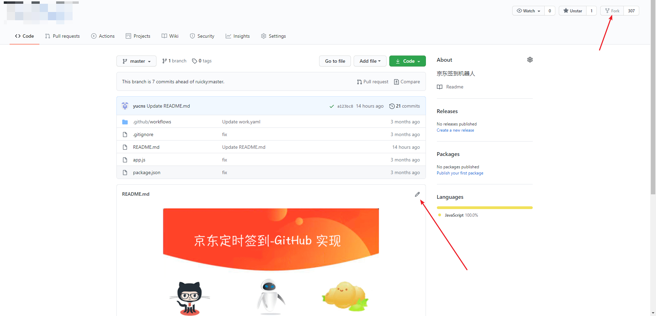Expand the Add file dropdown
This screenshot has height=316, width=656.
[x=370, y=61]
